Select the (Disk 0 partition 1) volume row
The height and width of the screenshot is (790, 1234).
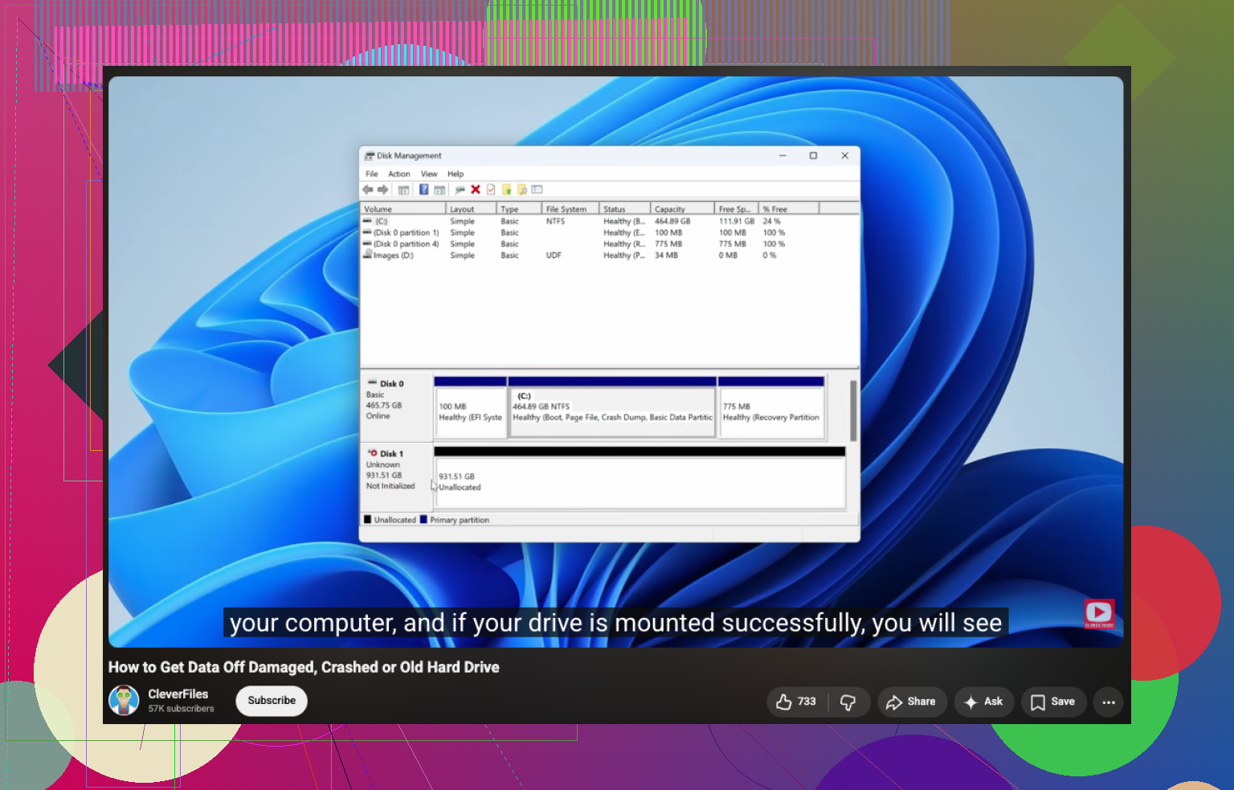click(610, 232)
